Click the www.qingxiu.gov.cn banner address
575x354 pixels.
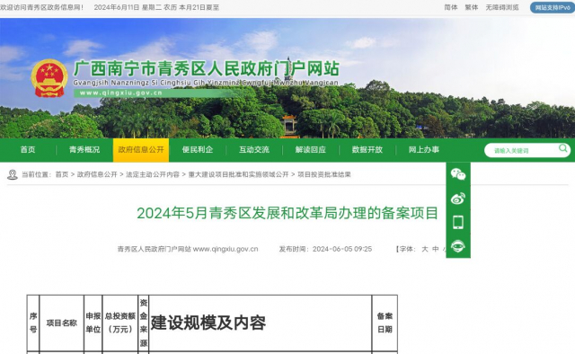[121, 93]
